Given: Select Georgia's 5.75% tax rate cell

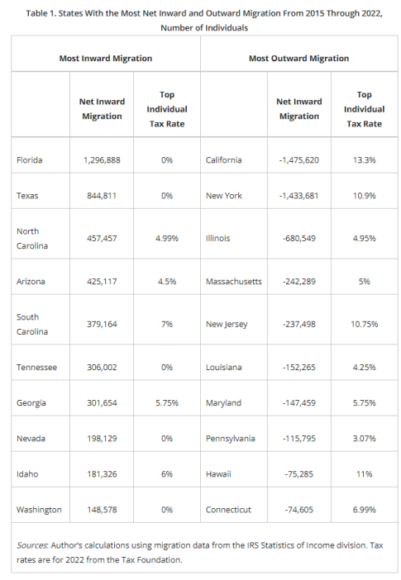Looking at the screenshot, I should coord(167,403).
